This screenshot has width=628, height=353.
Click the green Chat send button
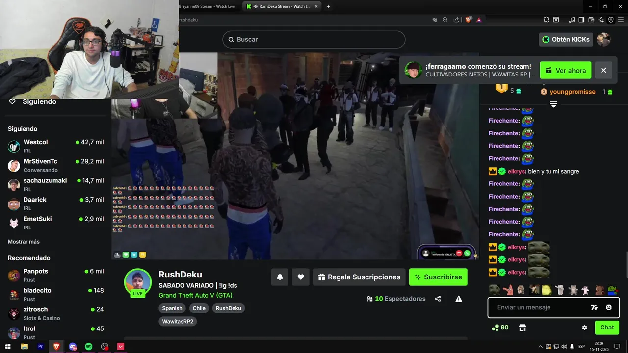[x=607, y=328]
